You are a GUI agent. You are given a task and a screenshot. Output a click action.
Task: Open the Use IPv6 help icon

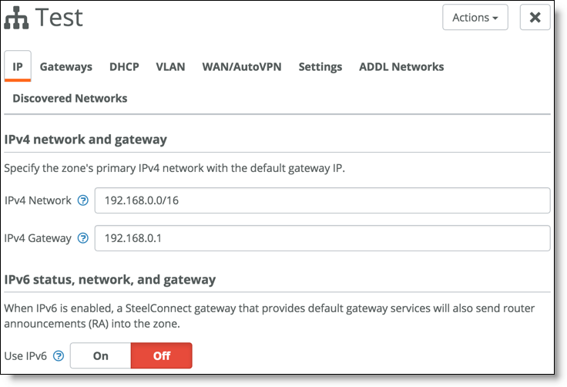59,356
